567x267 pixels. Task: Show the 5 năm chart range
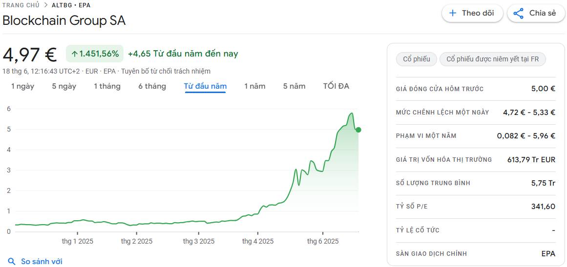tap(294, 86)
